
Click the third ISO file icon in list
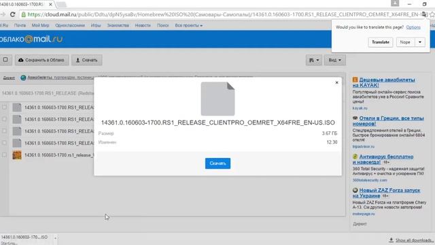[x=17, y=131]
